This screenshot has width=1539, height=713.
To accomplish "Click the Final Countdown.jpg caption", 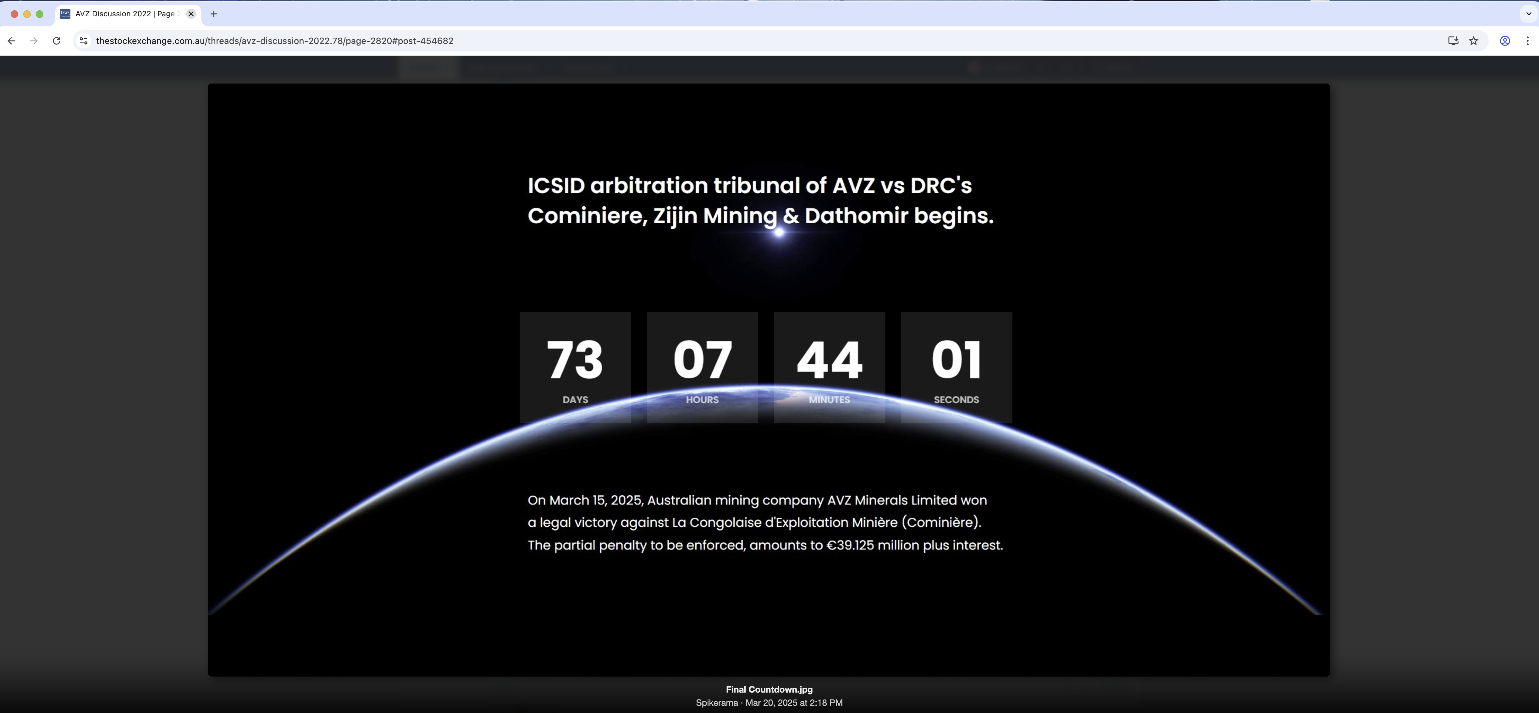I will pos(769,689).
